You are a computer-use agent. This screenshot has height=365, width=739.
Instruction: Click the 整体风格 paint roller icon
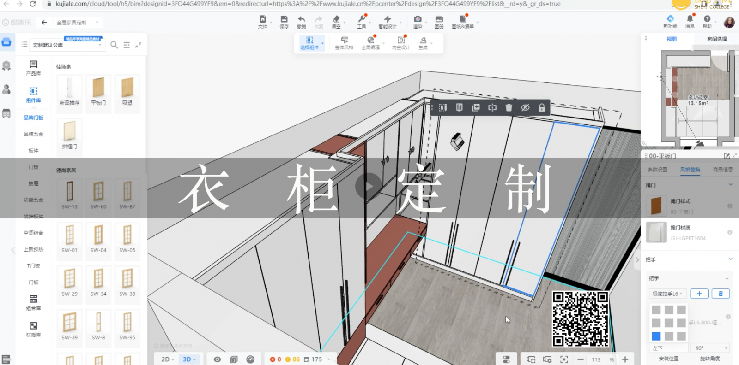[344, 41]
